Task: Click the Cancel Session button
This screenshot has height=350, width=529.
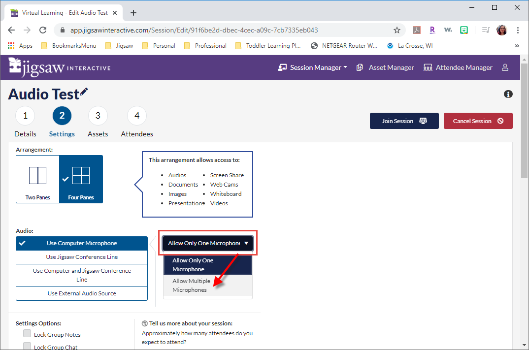Action: point(478,121)
